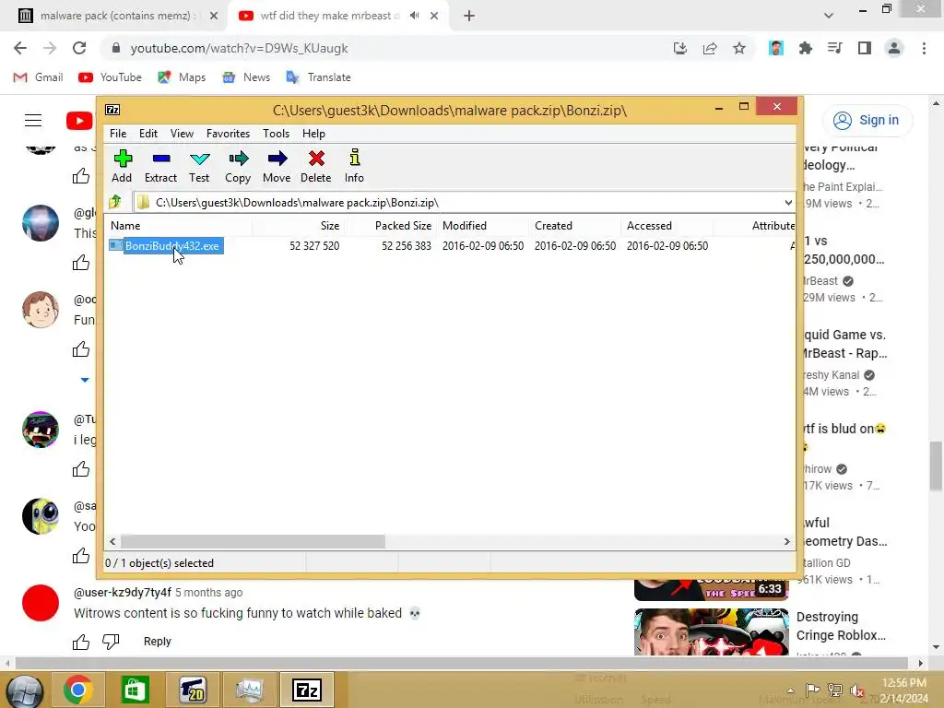The height and width of the screenshot is (708, 944).
Task: Click the Extract toolbar icon
Action: tap(160, 166)
